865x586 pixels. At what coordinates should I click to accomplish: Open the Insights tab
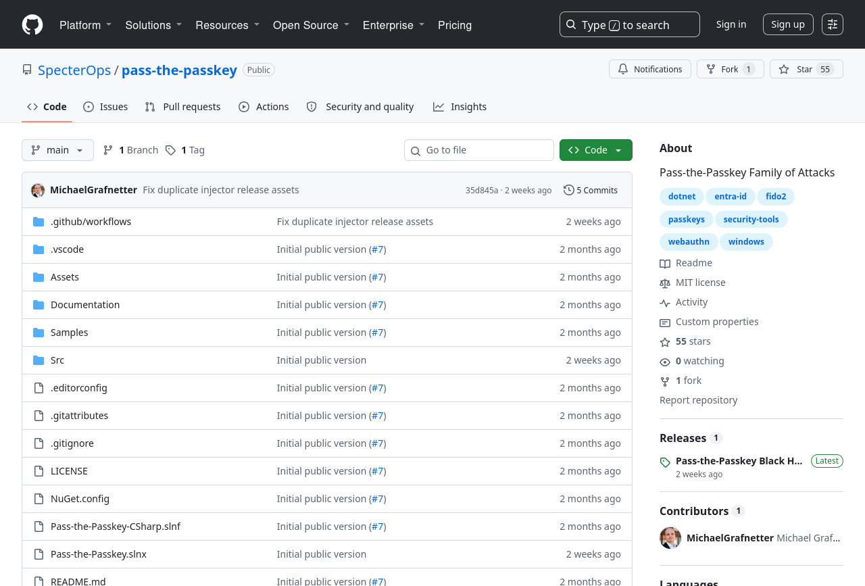(460, 107)
